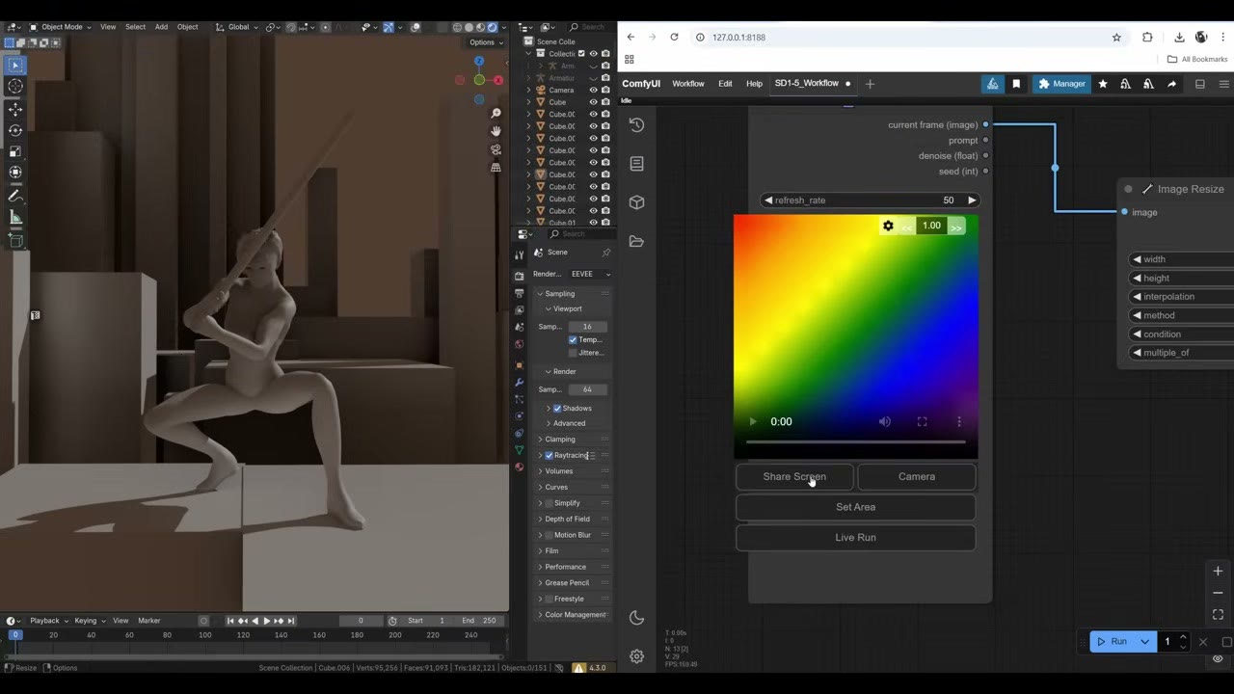Image resolution: width=1234 pixels, height=694 pixels.
Task: Select the Measure tool in Blender
Action: coord(15,218)
